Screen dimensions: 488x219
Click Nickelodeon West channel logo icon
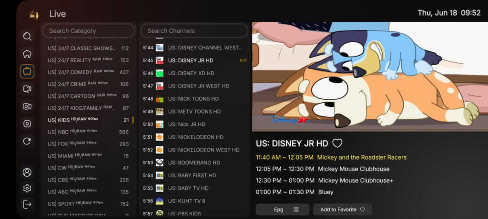(159, 150)
